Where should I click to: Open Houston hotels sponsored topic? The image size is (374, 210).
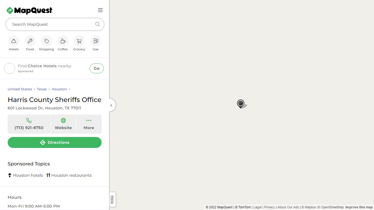25,175
